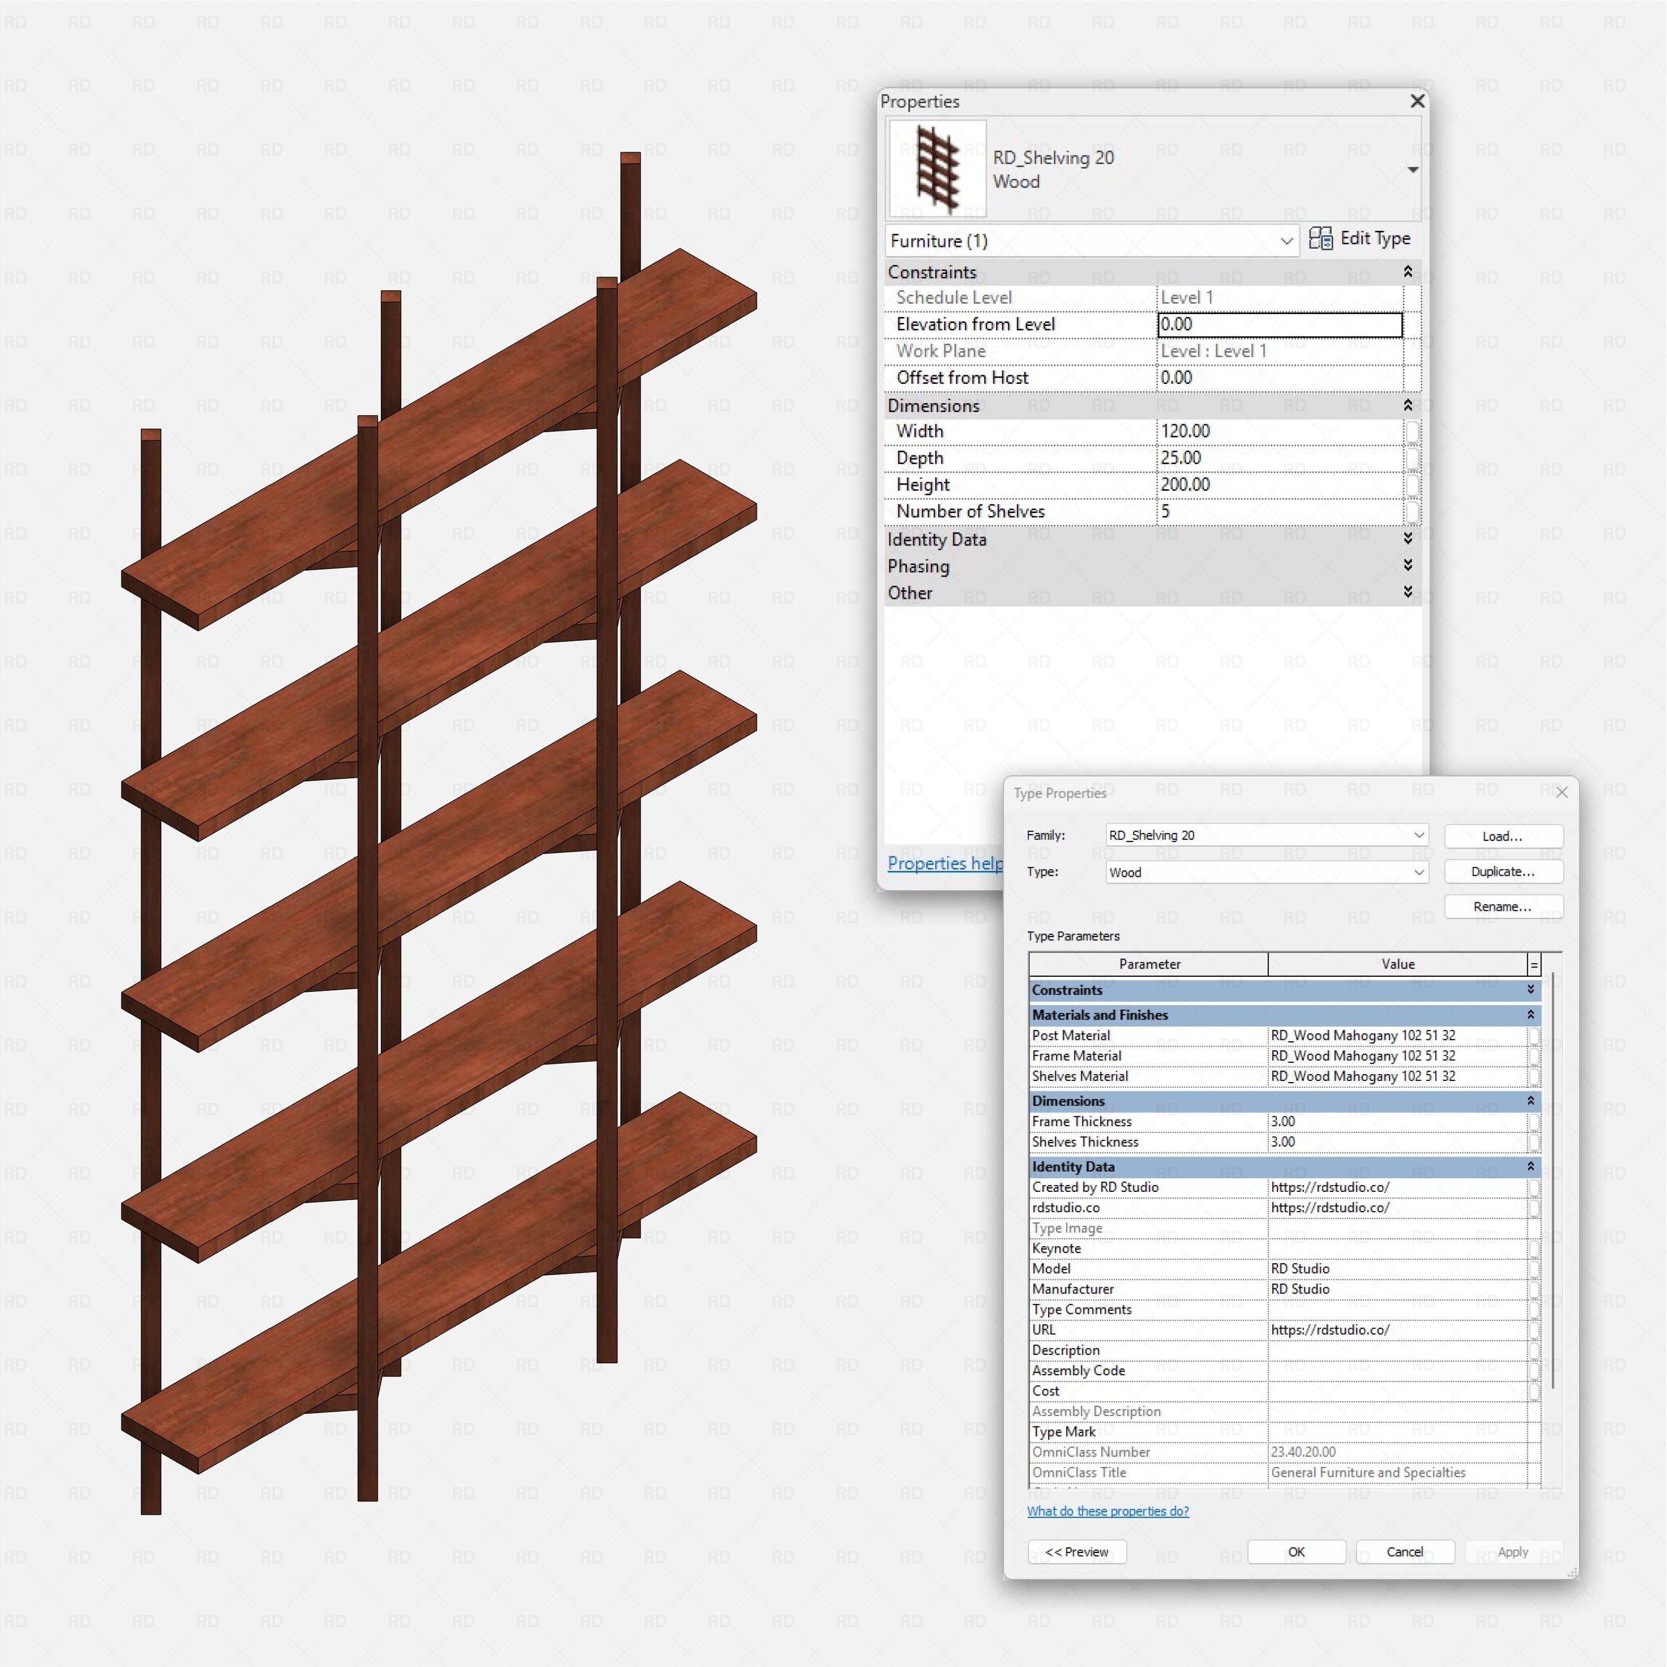The image size is (1667, 1667).
Task: Click the Rename... button
Action: tap(1503, 907)
